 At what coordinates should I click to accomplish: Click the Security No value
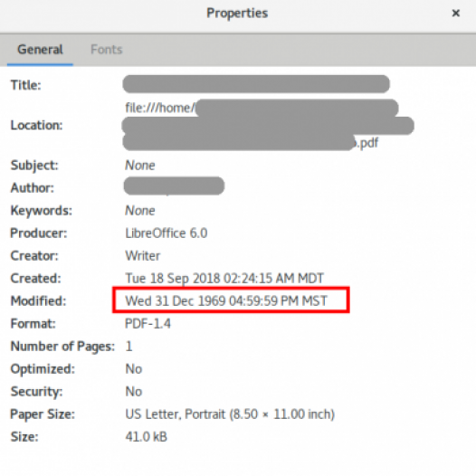point(134,391)
